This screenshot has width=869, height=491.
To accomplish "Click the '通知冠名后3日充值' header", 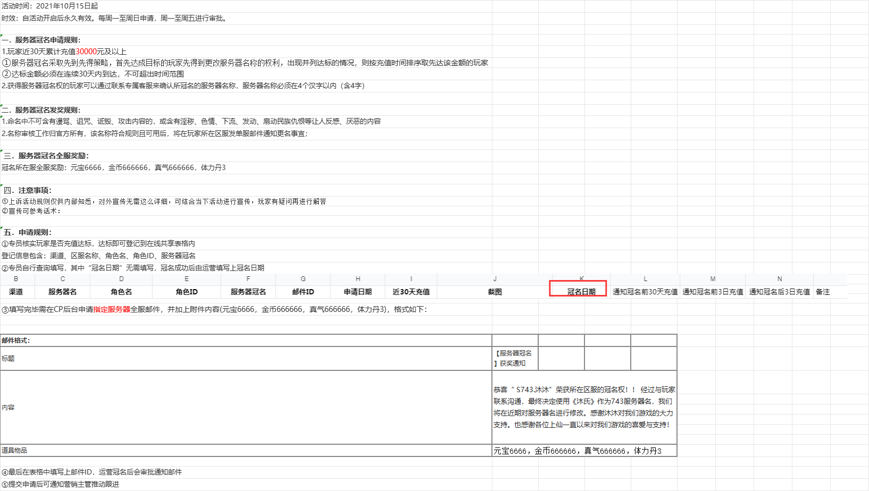I will click(780, 292).
